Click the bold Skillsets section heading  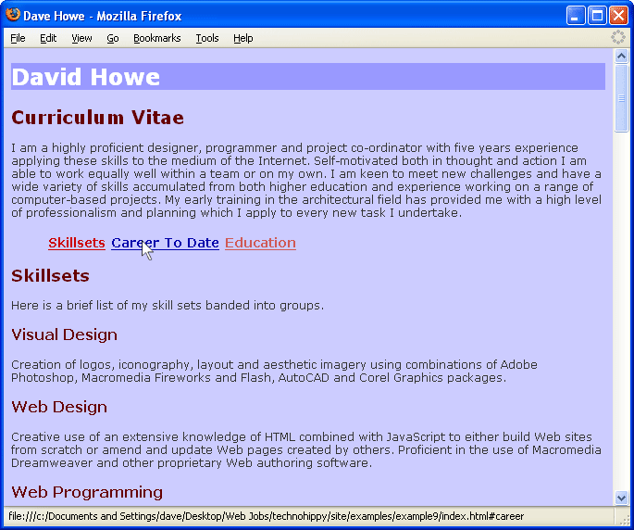coord(50,276)
